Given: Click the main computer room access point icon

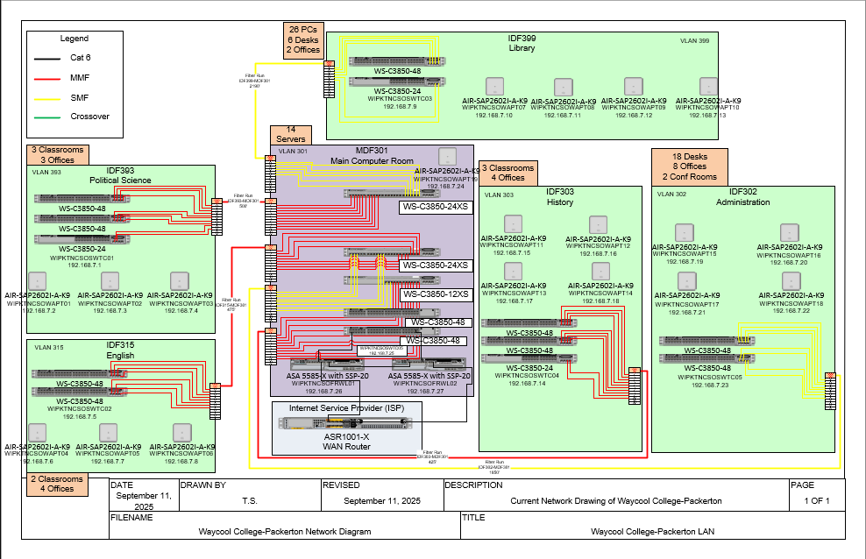Looking at the screenshot, I should point(447,157).
